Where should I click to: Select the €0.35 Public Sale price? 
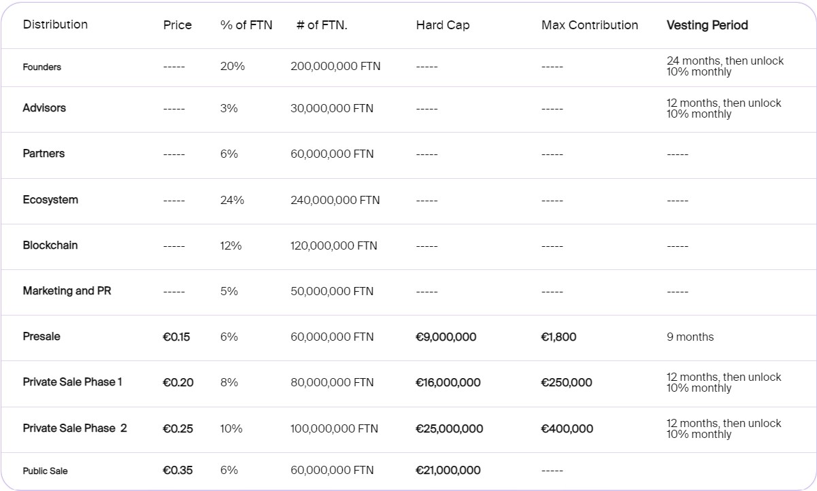click(x=178, y=470)
